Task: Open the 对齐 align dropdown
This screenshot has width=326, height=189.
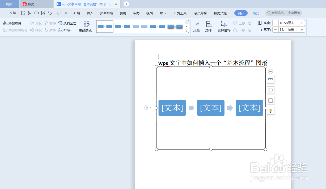Action: pyautogui.click(x=209, y=27)
